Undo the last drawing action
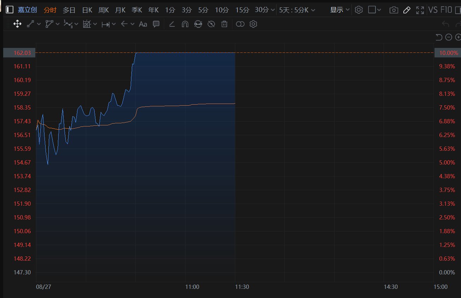The image size is (461, 298). (x=446, y=24)
